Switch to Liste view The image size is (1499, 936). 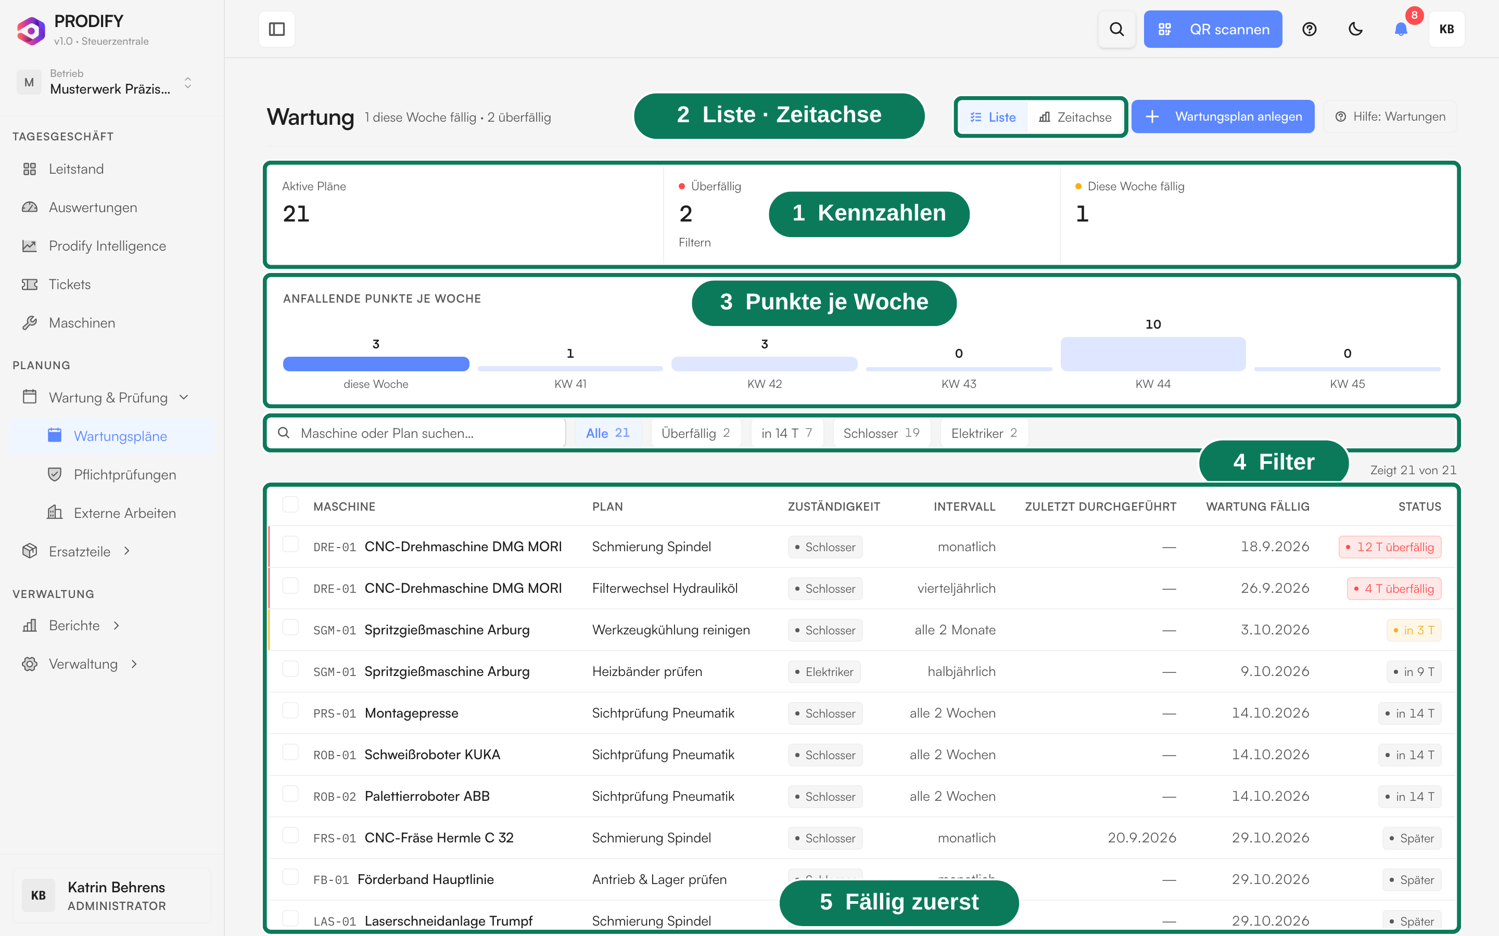(993, 117)
